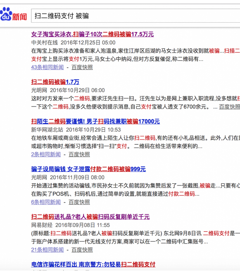240x273 pixels.
Task: Click snippet text 在淘宝上购买泳衣准备和家人泡温泉
Action: (74, 51)
